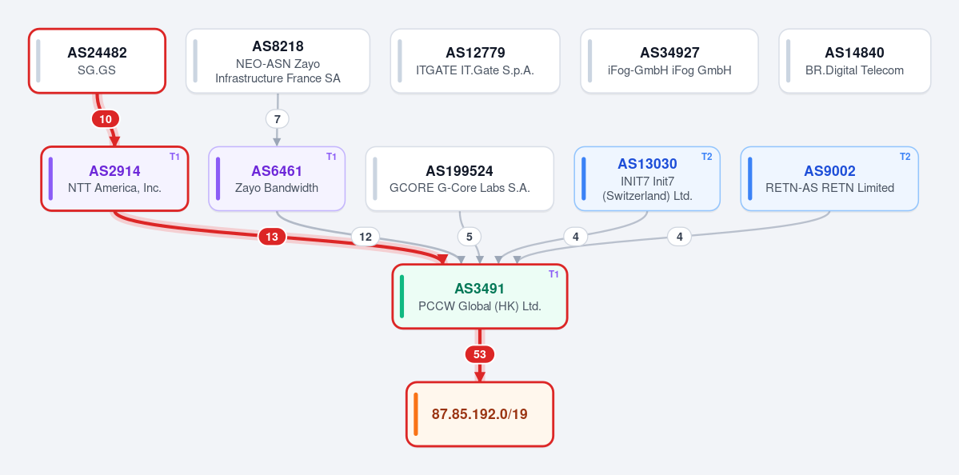Click the AS9002 RETN Limited node
This screenshot has width=959, height=475.
point(829,178)
